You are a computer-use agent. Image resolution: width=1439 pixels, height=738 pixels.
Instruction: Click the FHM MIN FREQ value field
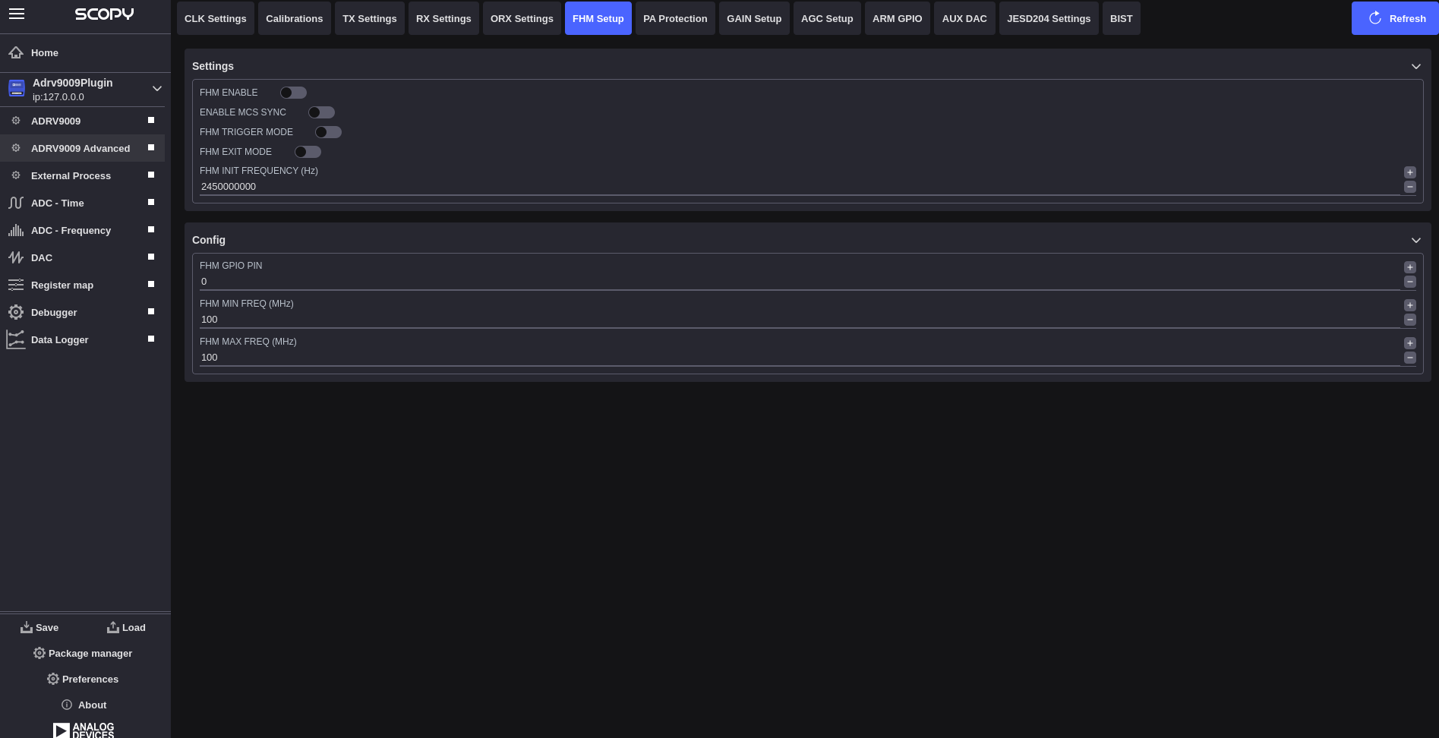800,320
